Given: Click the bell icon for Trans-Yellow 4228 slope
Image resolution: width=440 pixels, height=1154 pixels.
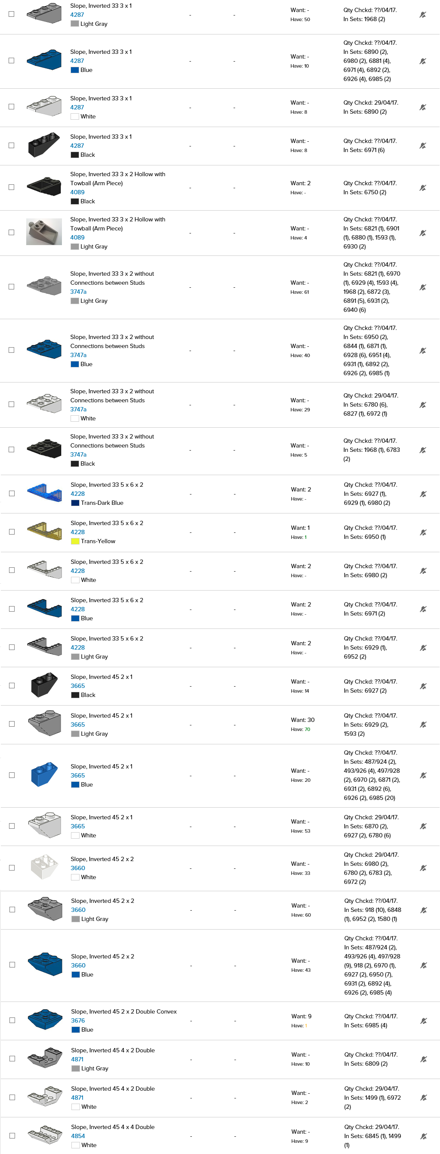Looking at the screenshot, I should (423, 532).
